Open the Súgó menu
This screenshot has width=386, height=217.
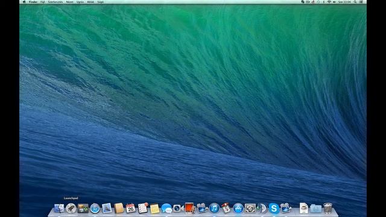click(x=101, y=2)
